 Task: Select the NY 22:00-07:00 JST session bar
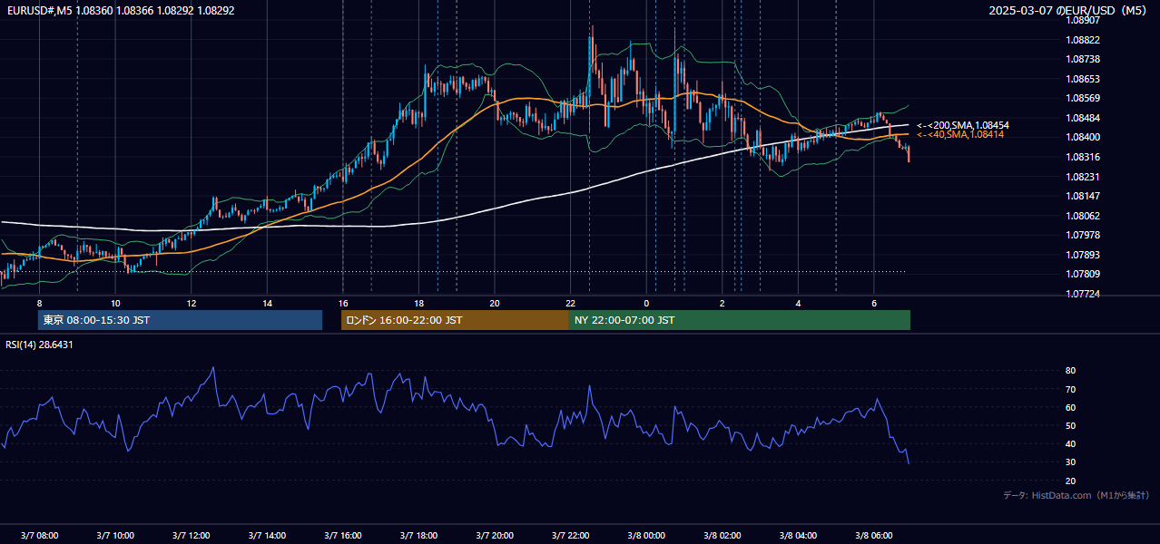tap(740, 320)
